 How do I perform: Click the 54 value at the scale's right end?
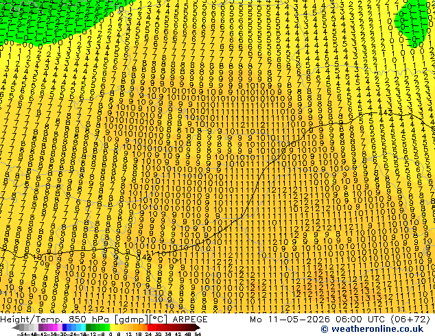[x=198, y=334]
